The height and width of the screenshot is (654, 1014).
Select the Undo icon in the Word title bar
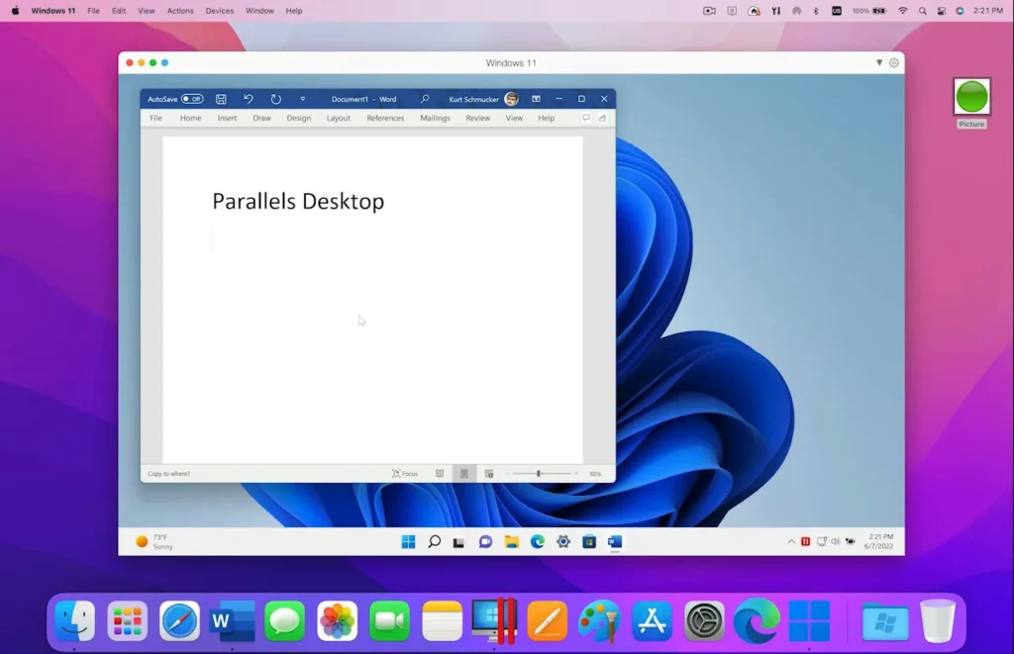(248, 99)
